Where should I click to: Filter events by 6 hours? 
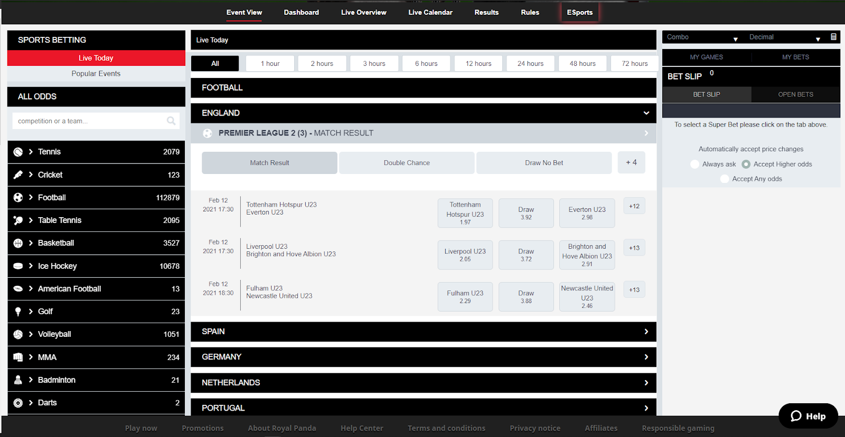[426, 63]
